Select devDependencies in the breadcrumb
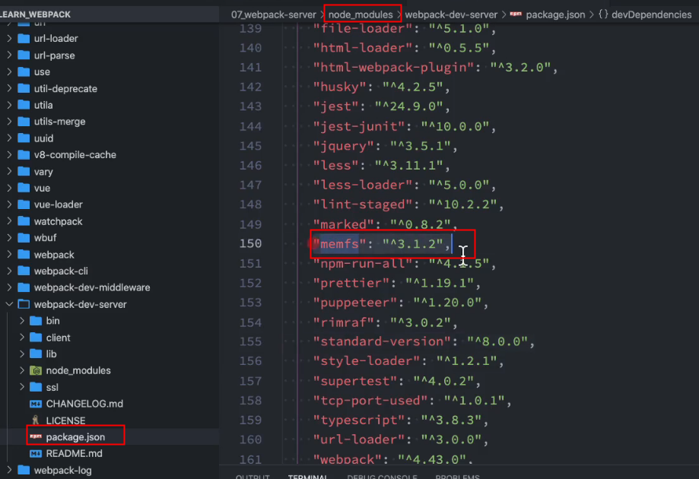This screenshot has height=479, width=699. click(652, 14)
